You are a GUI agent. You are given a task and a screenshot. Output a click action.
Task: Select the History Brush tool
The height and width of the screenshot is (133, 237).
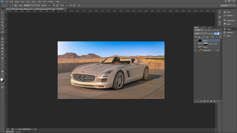[2, 42]
